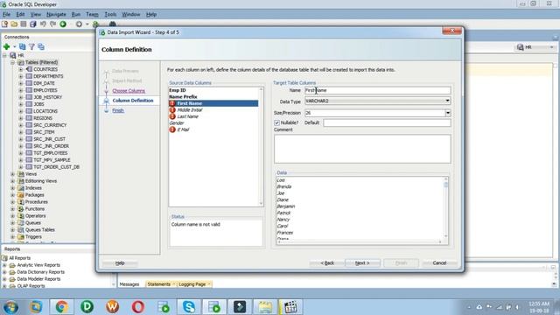Click the Undo toolbar icon
The height and width of the screenshot is (315, 560).
point(43,24)
